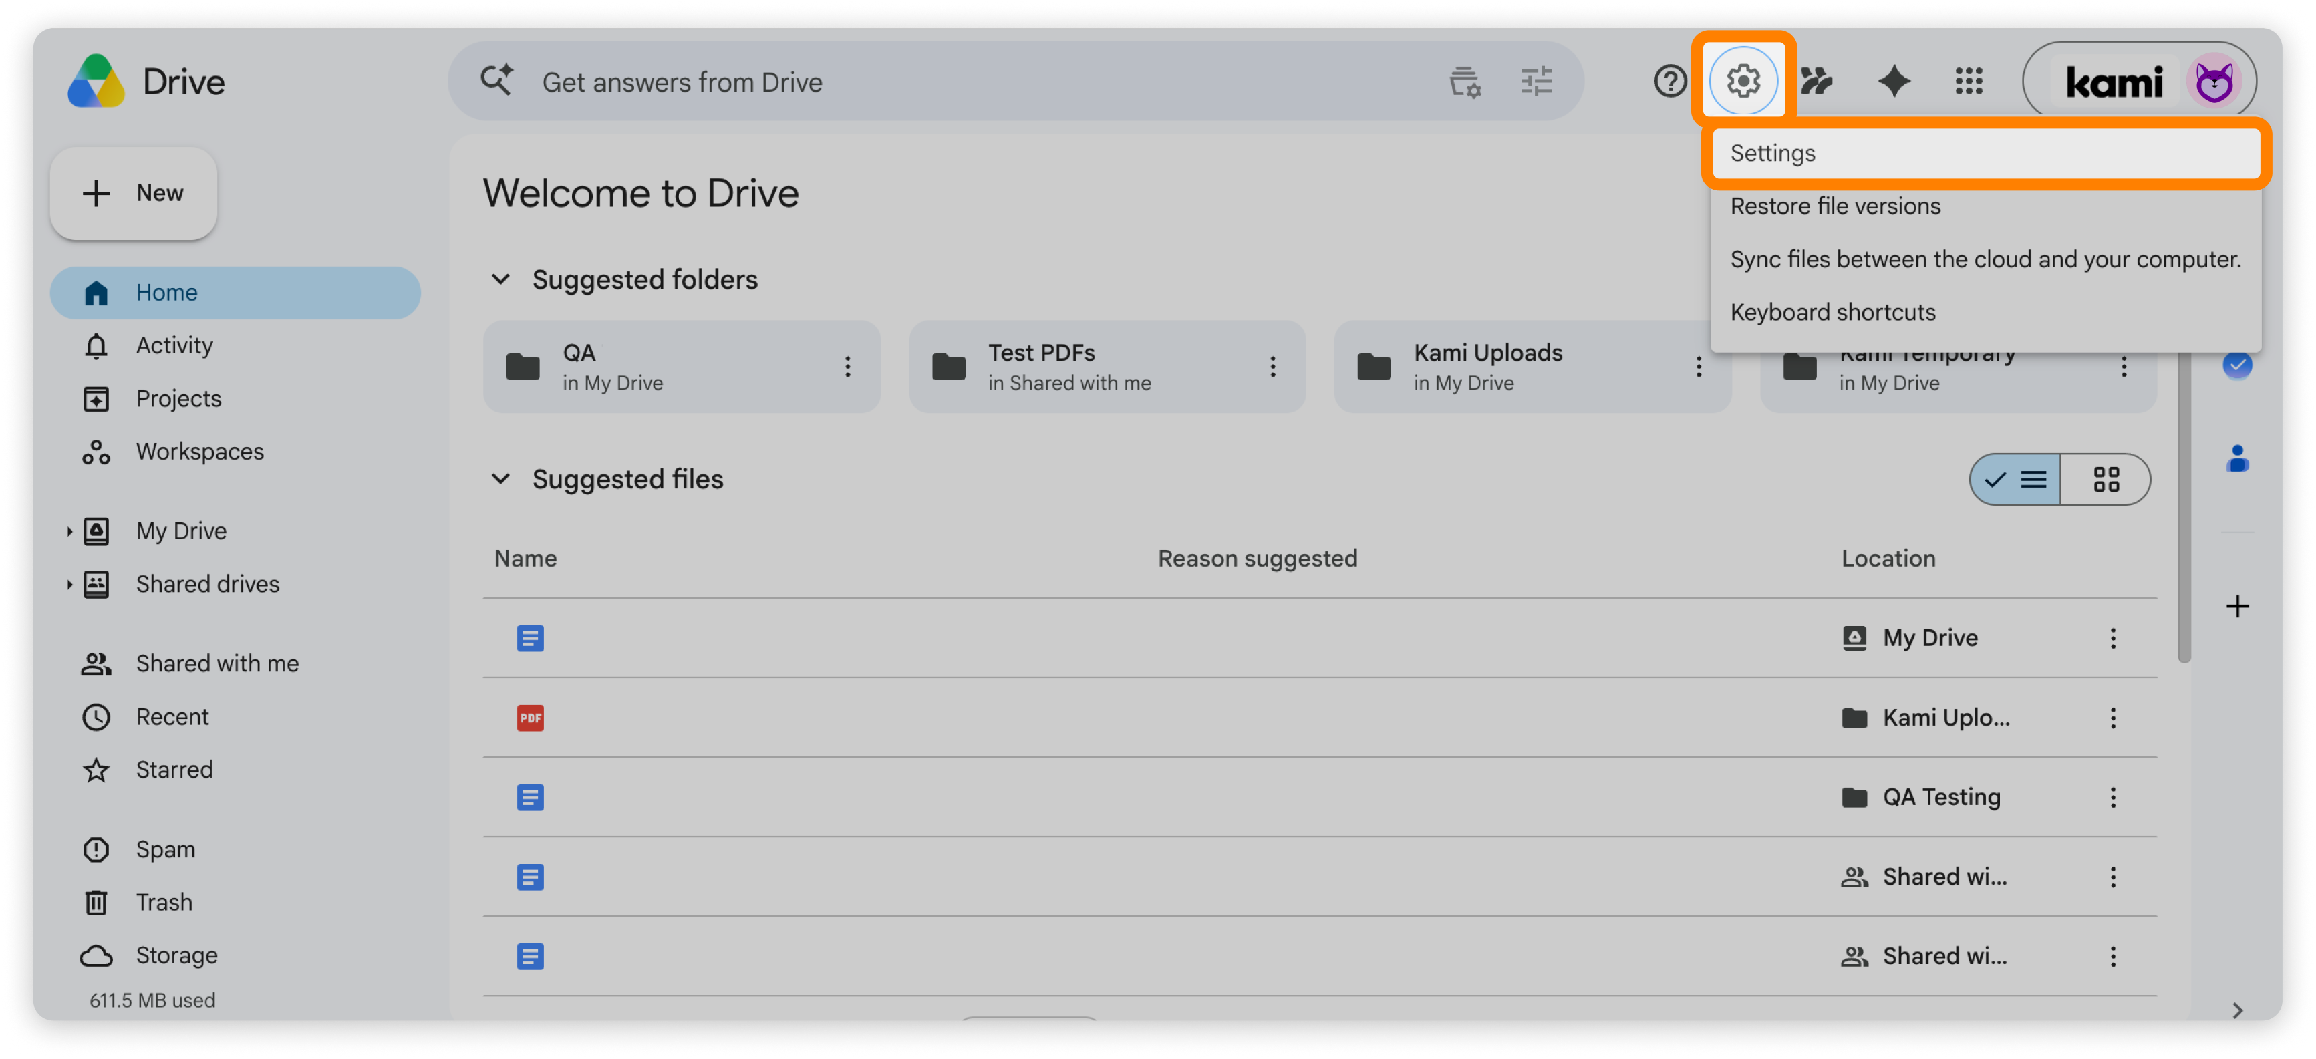2316x1059 pixels.
Task: Click the Kami extension icon in toolbar
Action: (1817, 81)
